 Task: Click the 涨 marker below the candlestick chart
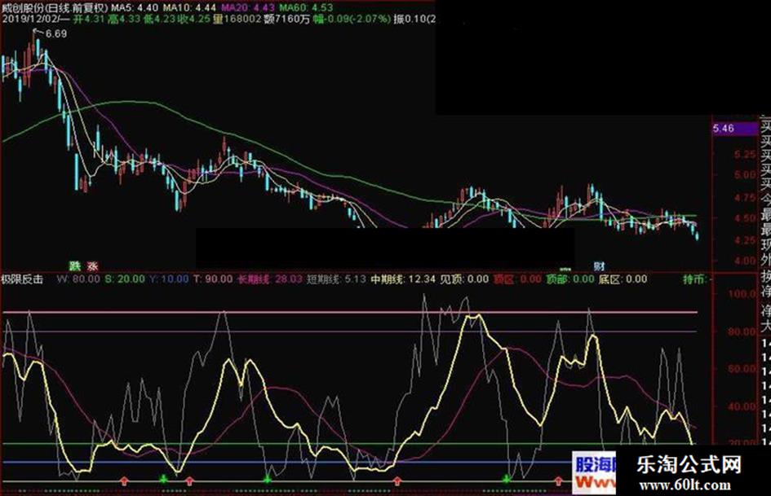pyautogui.click(x=92, y=266)
